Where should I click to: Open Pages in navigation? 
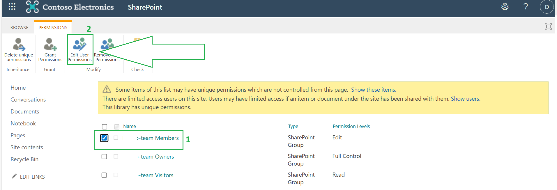(x=18, y=135)
